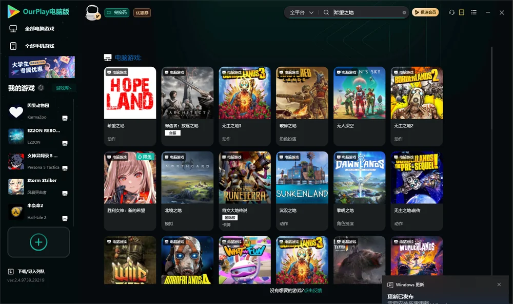Focus the search field containing 希望之地
513x304 pixels.
[x=366, y=12]
